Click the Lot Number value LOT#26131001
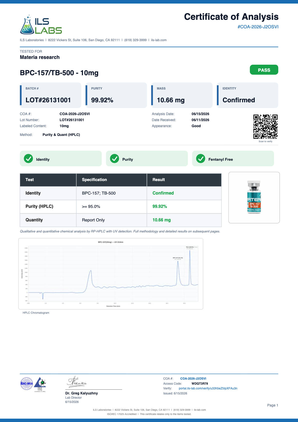 coord(72,120)
